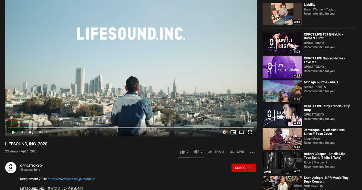Open the more actions ellipsis menu
The width and height of the screenshot is (362, 190).
252,152
